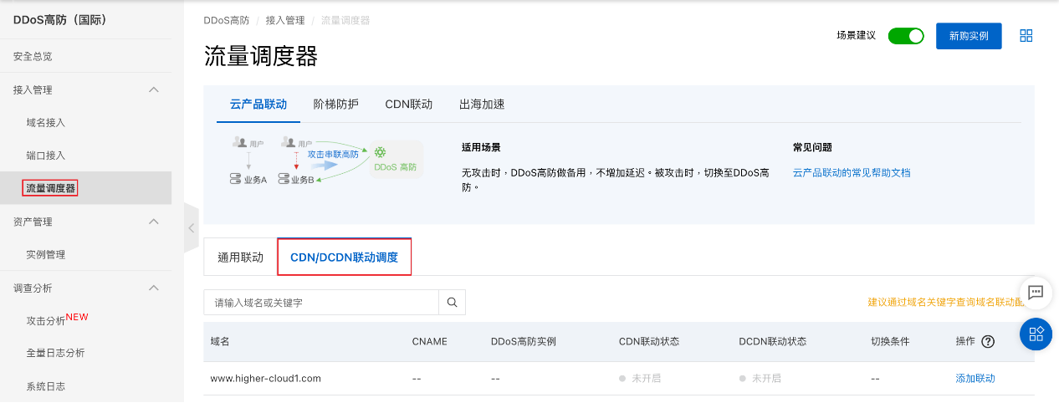Collapse the 调查分析 menu section
Image resolution: width=1059 pixels, height=403 pixels.
(154, 288)
